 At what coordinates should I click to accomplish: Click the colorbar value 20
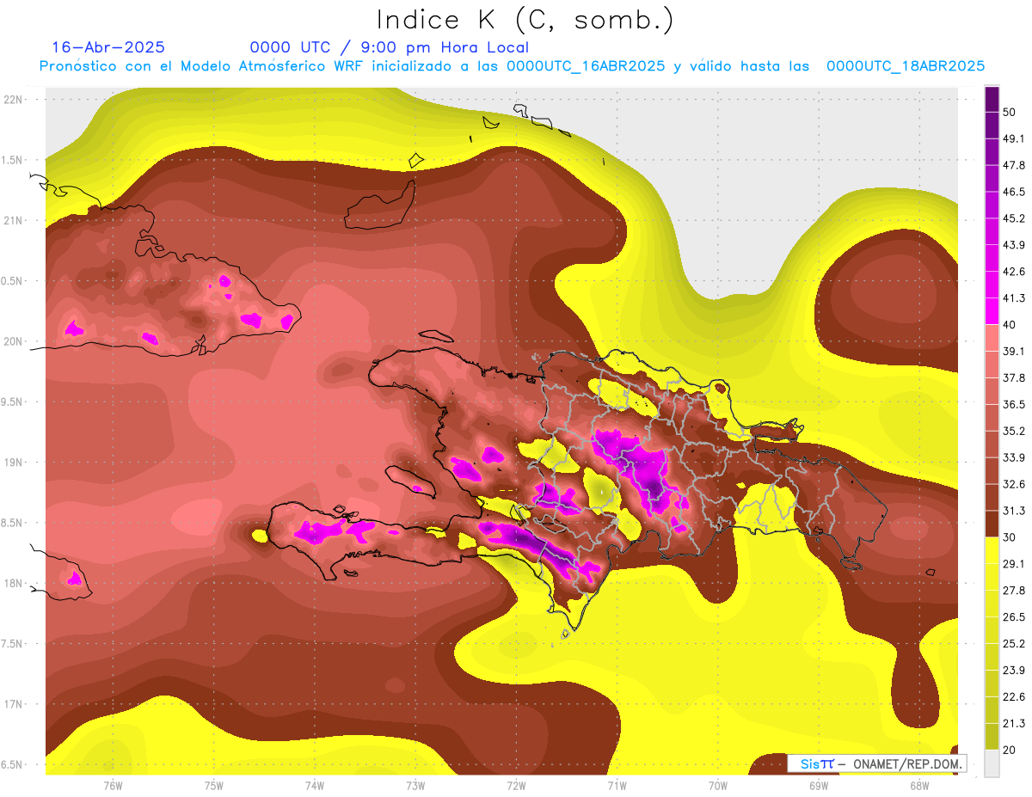pyautogui.click(x=1010, y=750)
